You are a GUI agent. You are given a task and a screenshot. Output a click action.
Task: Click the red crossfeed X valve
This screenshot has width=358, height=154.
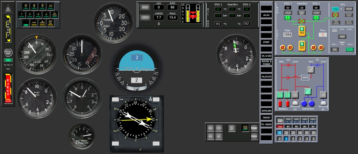(x=302, y=22)
